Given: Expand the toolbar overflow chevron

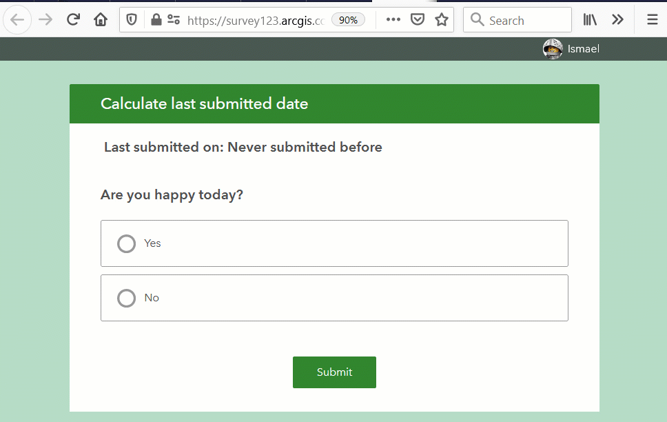Looking at the screenshot, I should pos(617,19).
